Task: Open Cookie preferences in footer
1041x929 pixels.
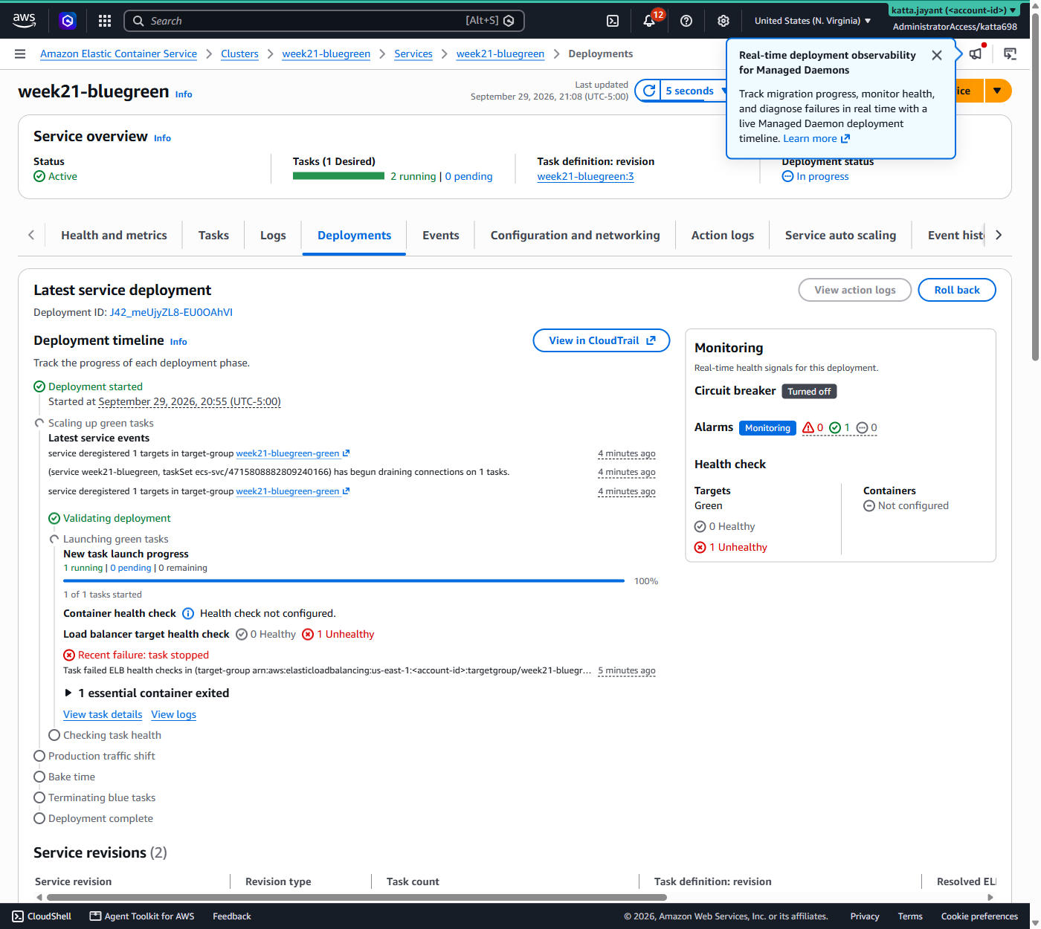Action: (979, 916)
